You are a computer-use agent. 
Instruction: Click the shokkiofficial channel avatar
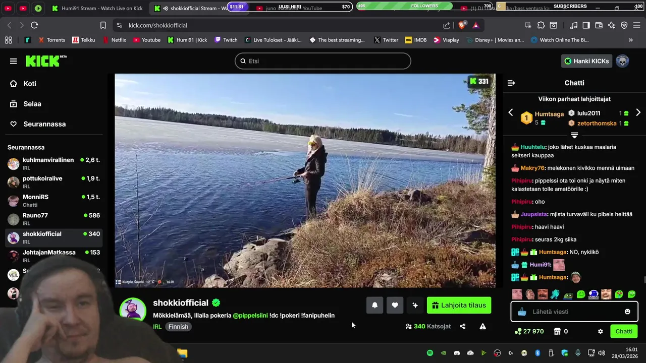click(133, 310)
